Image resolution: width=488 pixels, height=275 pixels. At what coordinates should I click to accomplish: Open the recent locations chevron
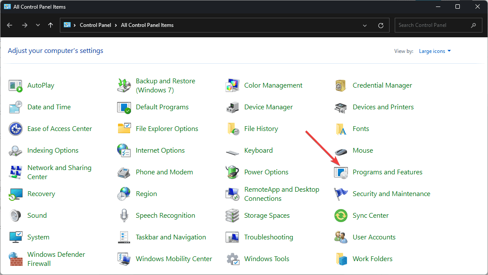[38, 25]
